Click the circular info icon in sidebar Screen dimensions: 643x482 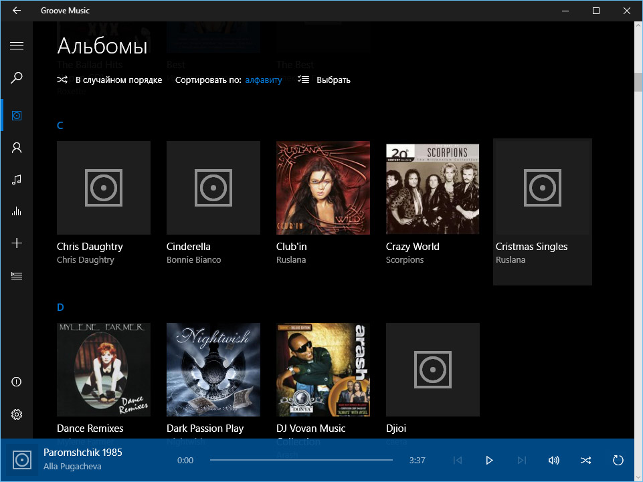point(17,382)
